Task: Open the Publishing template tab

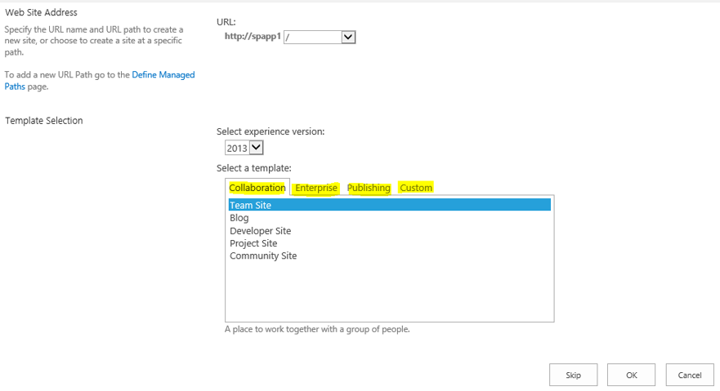Action: [x=369, y=188]
